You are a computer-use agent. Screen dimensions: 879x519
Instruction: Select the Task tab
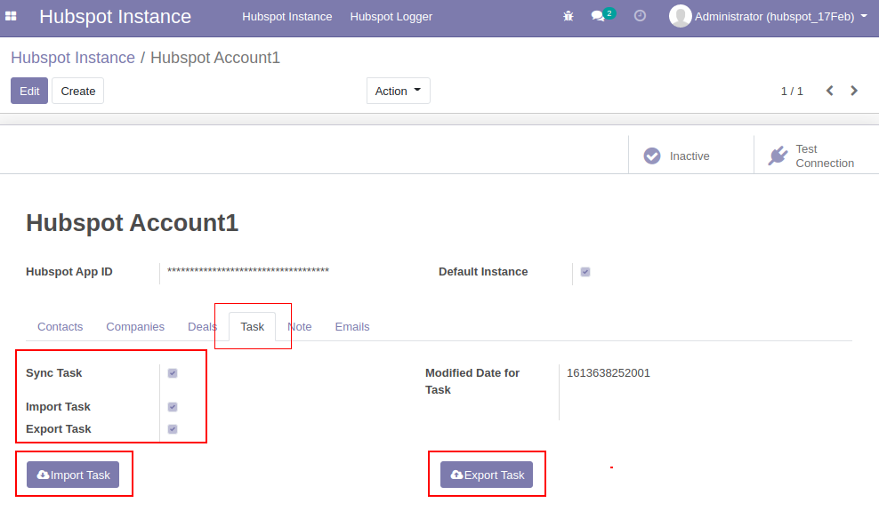pyautogui.click(x=253, y=327)
